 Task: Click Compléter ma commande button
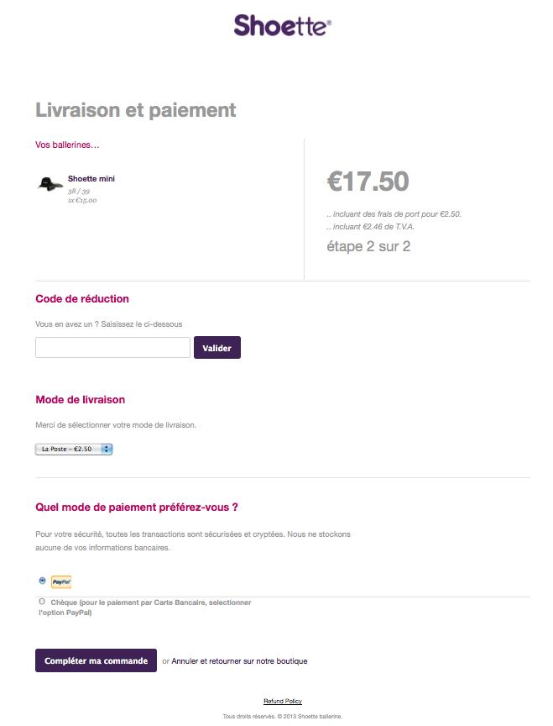pos(96,660)
